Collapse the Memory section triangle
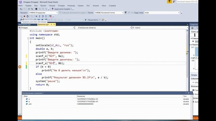The image size is (216, 121). [191, 45]
